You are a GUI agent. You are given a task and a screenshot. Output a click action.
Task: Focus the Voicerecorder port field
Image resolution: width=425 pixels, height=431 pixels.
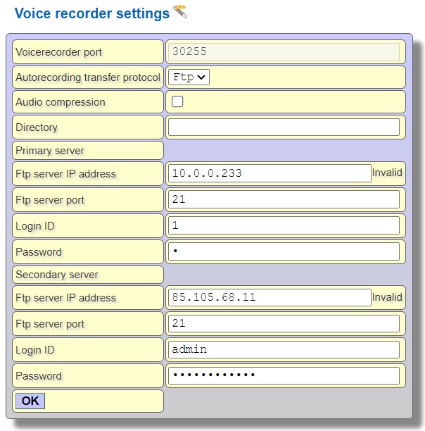[283, 51]
